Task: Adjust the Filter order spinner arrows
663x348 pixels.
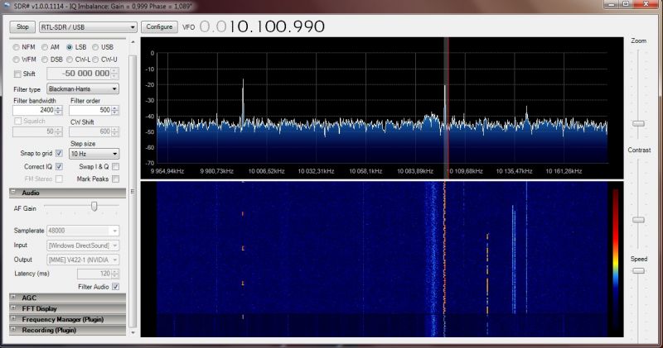Action: coord(115,110)
